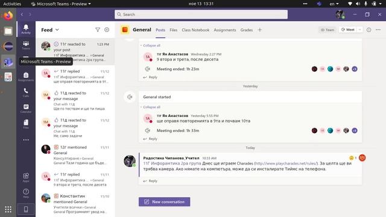Open feed settings gear icon
Screen dimensions: 386x217
107,30
